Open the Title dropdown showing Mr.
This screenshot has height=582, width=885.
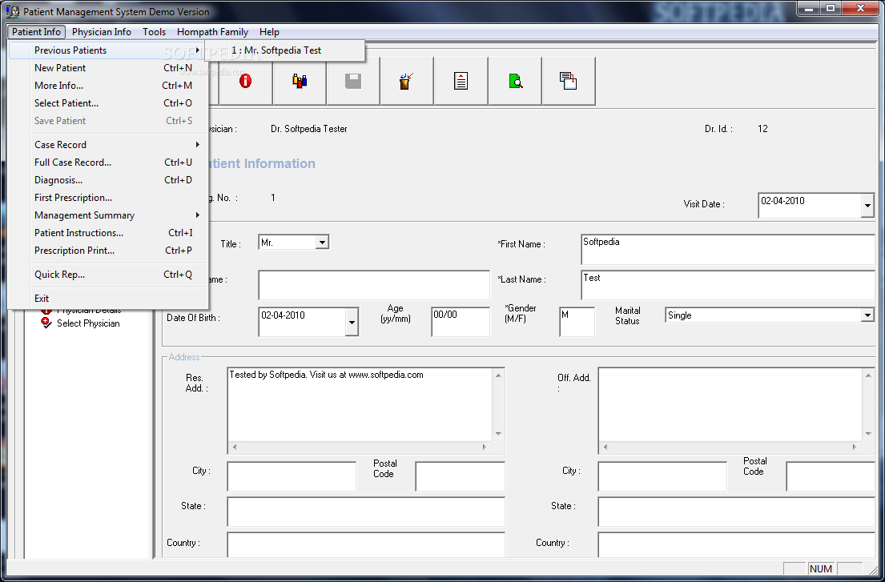[x=322, y=243]
